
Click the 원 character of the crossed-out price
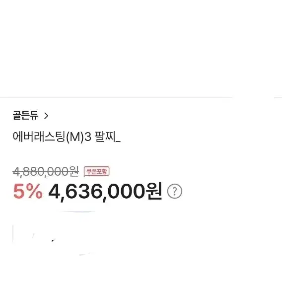click(74, 171)
